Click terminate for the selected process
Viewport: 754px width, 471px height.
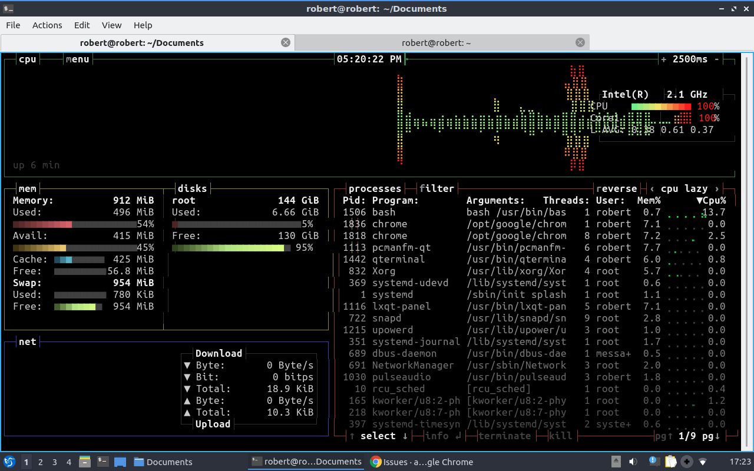click(504, 436)
